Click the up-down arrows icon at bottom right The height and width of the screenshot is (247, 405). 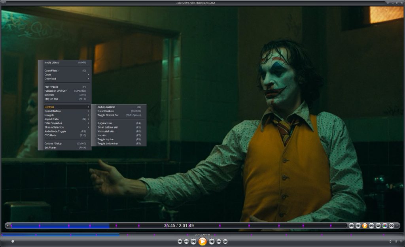390,241
